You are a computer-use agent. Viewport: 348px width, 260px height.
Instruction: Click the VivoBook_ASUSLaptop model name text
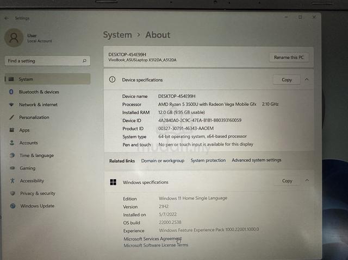tap(142, 60)
